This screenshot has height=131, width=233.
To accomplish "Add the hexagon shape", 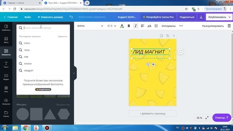I will point(64,114).
